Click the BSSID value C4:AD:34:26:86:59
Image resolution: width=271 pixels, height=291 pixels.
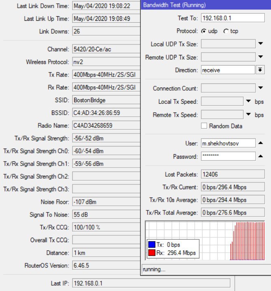pyautogui.click(x=106, y=113)
